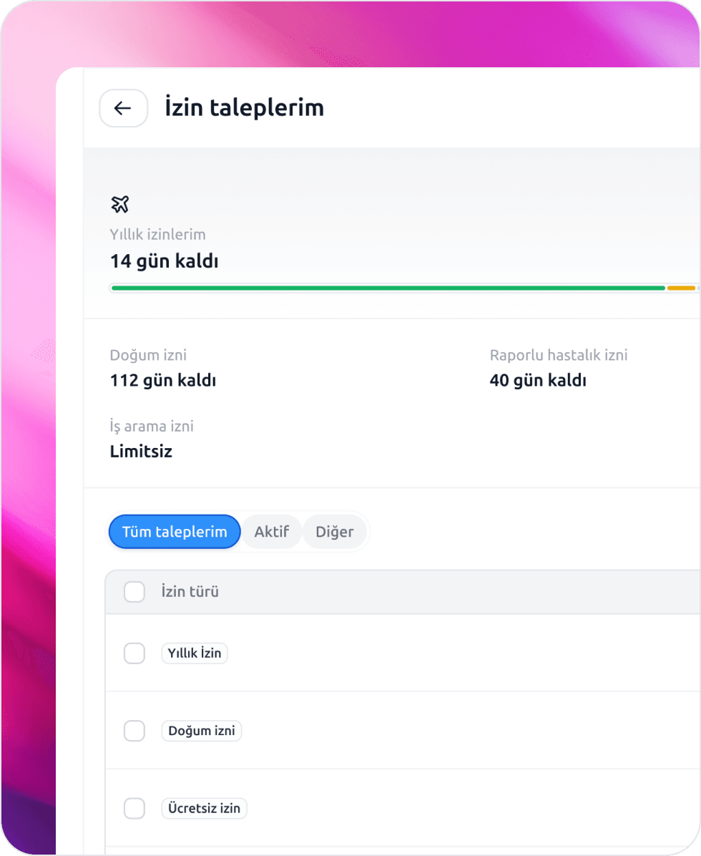Select the Tüm taleplerim tab
Screen dimensions: 701x856
pyautogui.click(x=175, y=532)
